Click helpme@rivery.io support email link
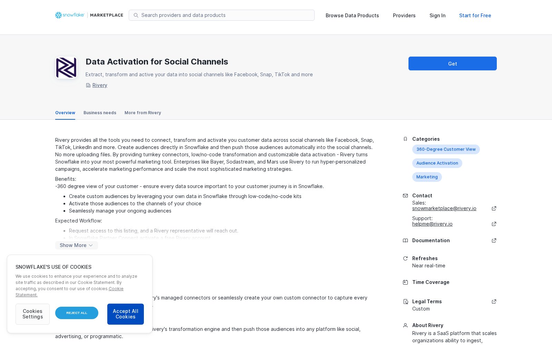This screenshot has width=552, height=345. (432, 224)
